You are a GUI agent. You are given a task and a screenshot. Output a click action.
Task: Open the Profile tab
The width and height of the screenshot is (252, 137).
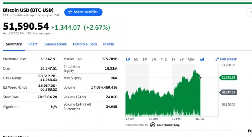[108, 44]
